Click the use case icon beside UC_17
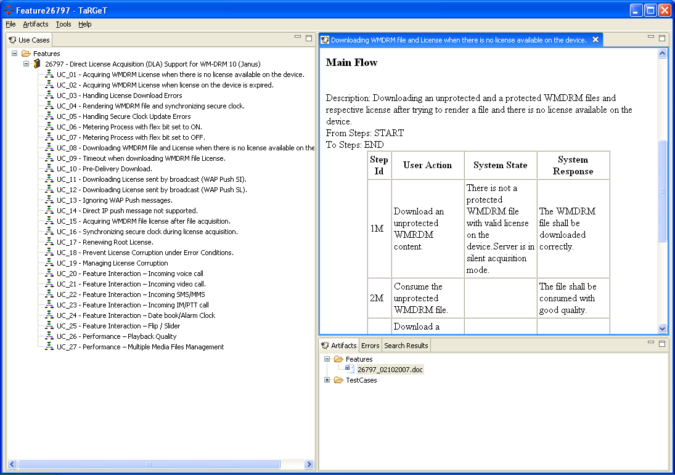Screen dimensions: 675x475 49,242
